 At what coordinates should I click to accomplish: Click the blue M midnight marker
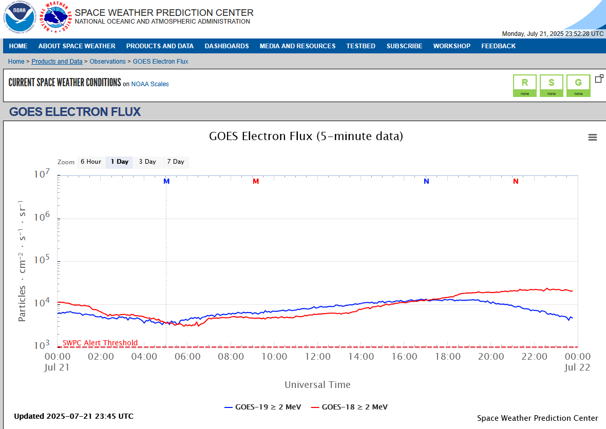click(x=166, y=182)
